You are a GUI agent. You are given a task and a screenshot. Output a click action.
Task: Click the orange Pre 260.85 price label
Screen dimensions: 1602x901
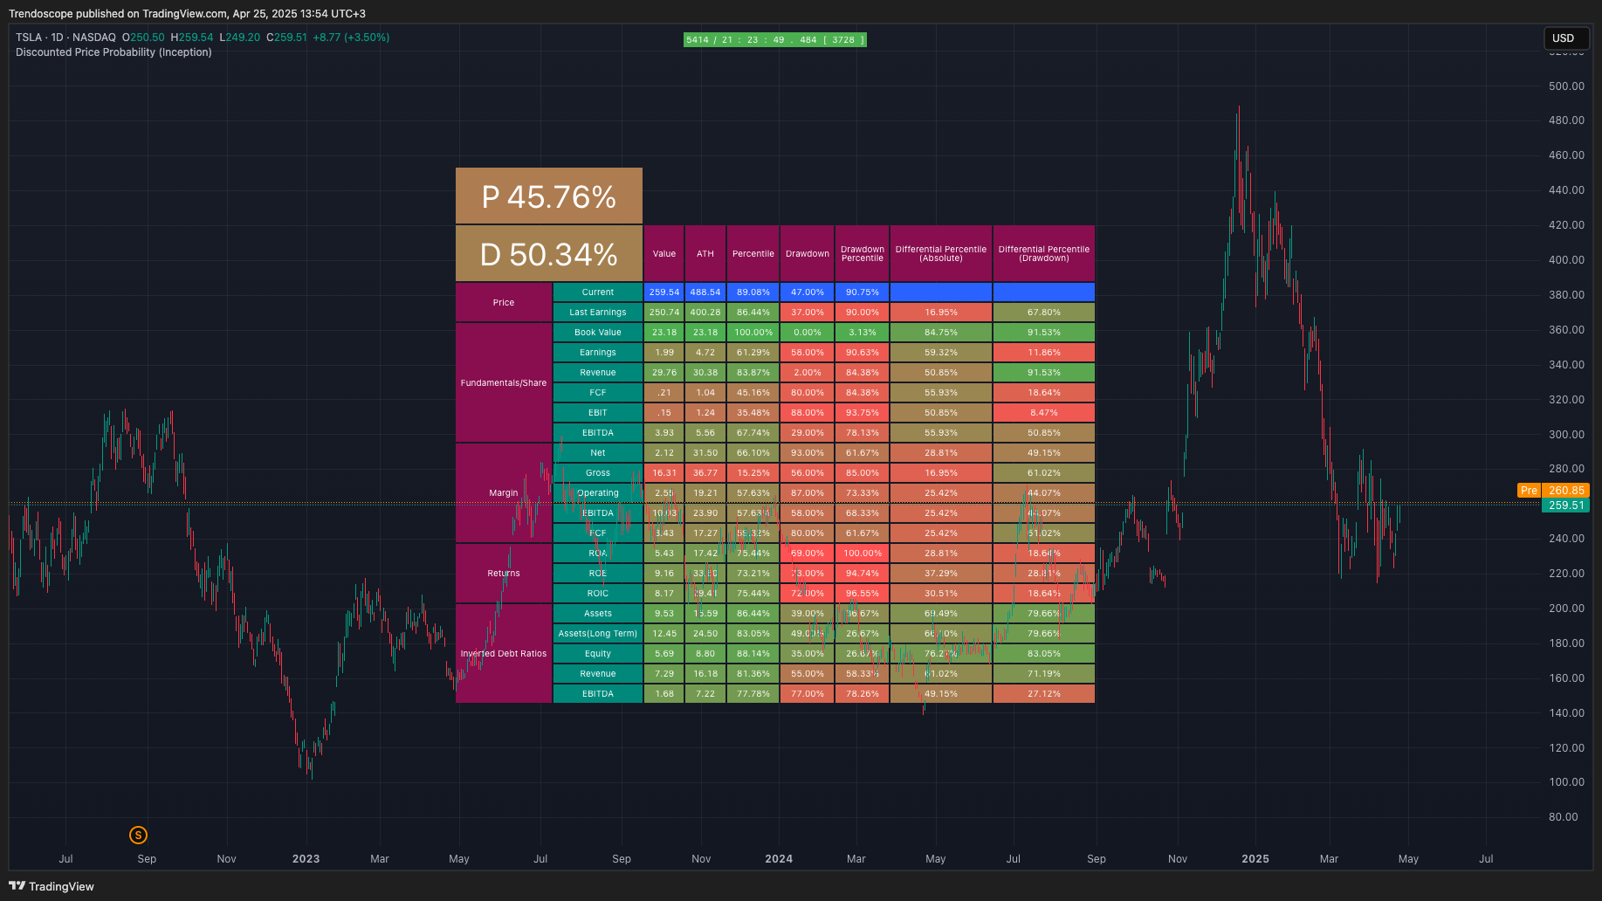coord(1554,491)
